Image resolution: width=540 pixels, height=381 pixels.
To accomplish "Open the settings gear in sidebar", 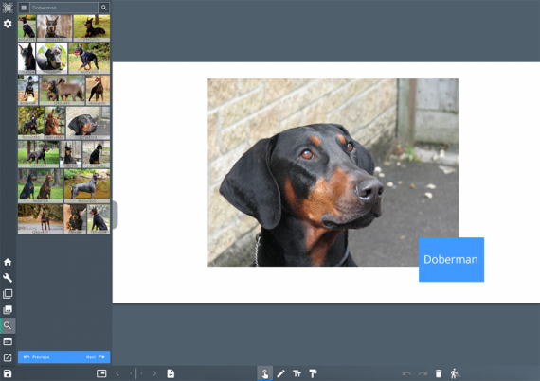I will 8,24.
